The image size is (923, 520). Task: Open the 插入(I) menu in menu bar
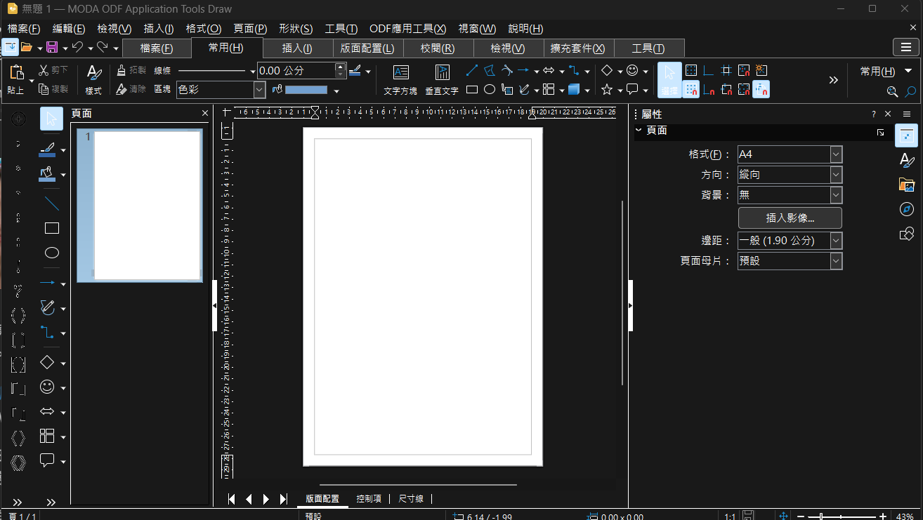point(158,29)
